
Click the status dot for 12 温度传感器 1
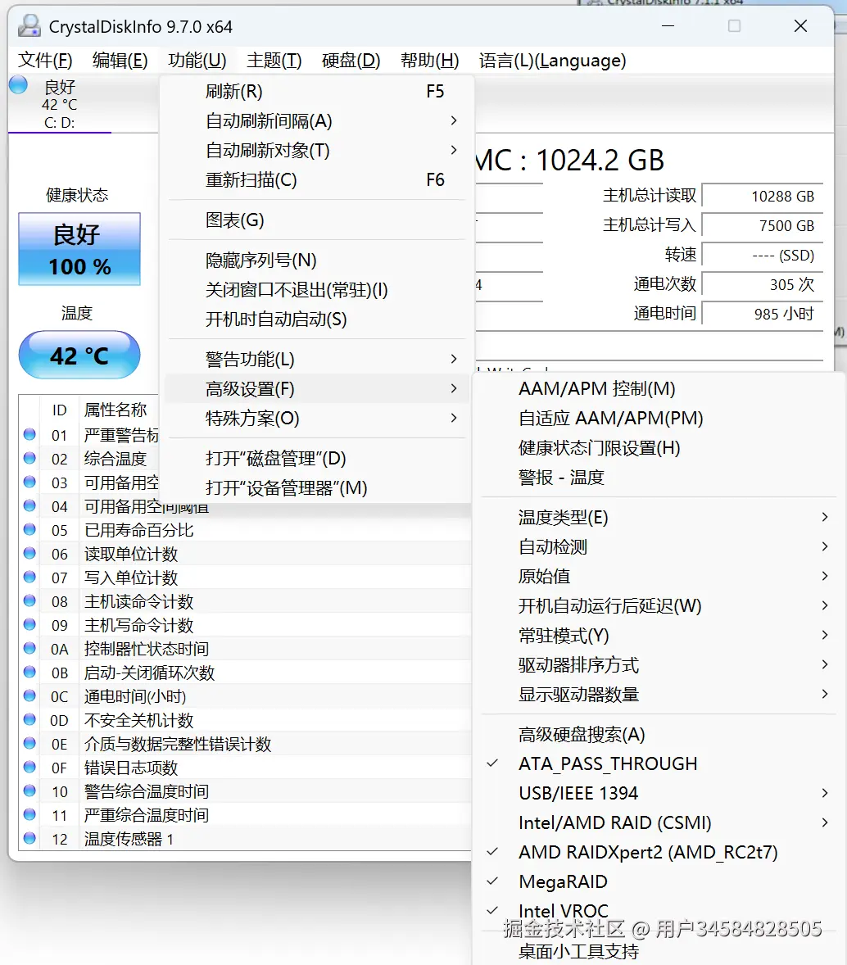(29, 838)
